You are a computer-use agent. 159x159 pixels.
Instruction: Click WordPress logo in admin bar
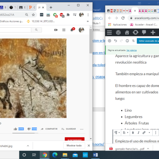point(118,33)
